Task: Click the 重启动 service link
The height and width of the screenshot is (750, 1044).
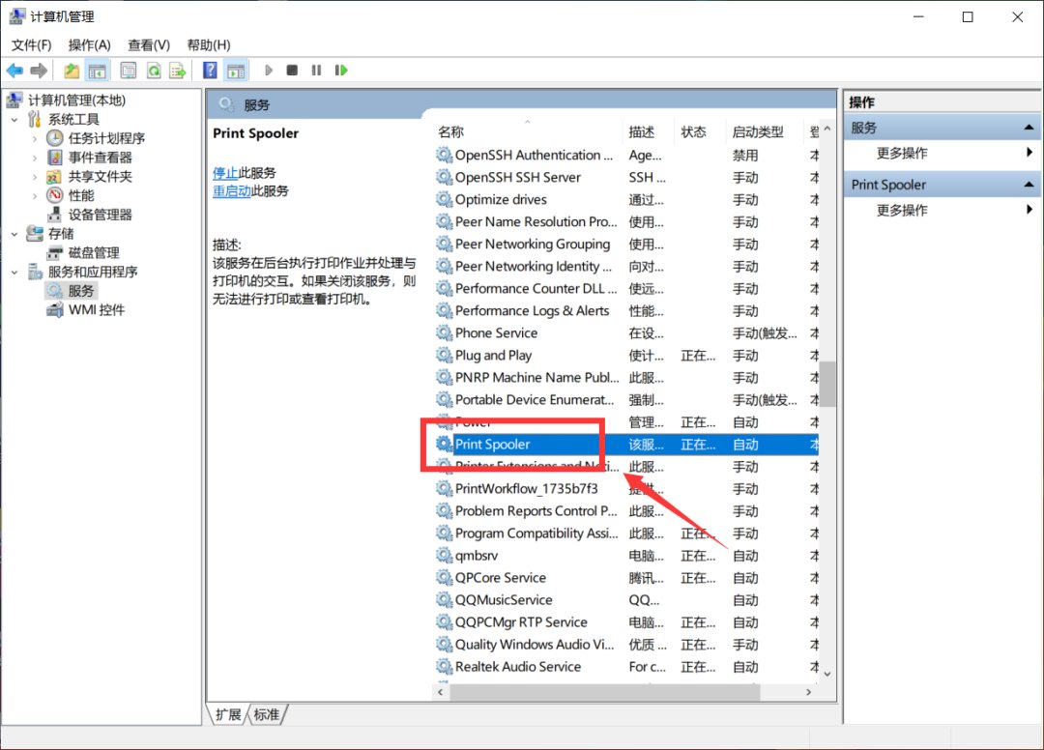Action: pos(232,191)
